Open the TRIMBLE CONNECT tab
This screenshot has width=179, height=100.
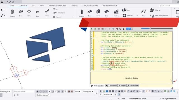pos(109,6)
